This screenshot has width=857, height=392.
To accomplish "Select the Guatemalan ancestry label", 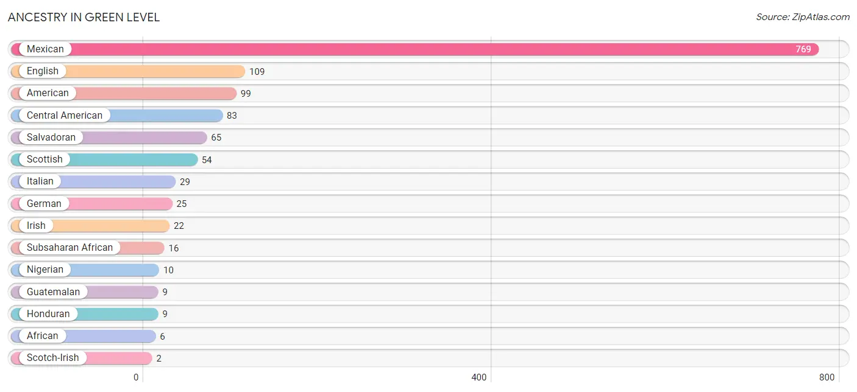I will (x=54, y=292).
